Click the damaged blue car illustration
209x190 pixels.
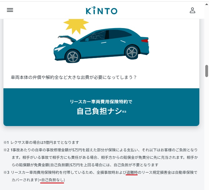[101, 45]
